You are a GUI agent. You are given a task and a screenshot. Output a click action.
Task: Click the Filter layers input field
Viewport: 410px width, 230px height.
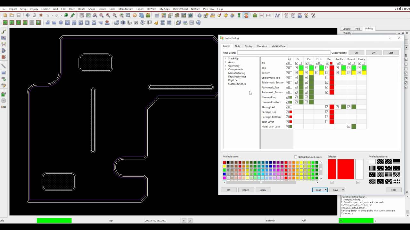(283, 53)
